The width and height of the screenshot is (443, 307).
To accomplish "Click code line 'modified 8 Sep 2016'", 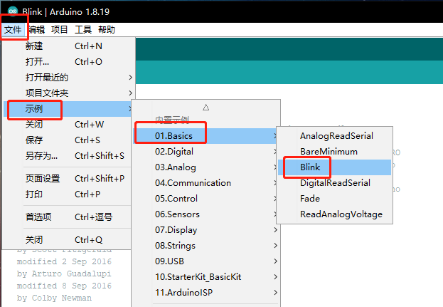I will (x=64, y=286).
